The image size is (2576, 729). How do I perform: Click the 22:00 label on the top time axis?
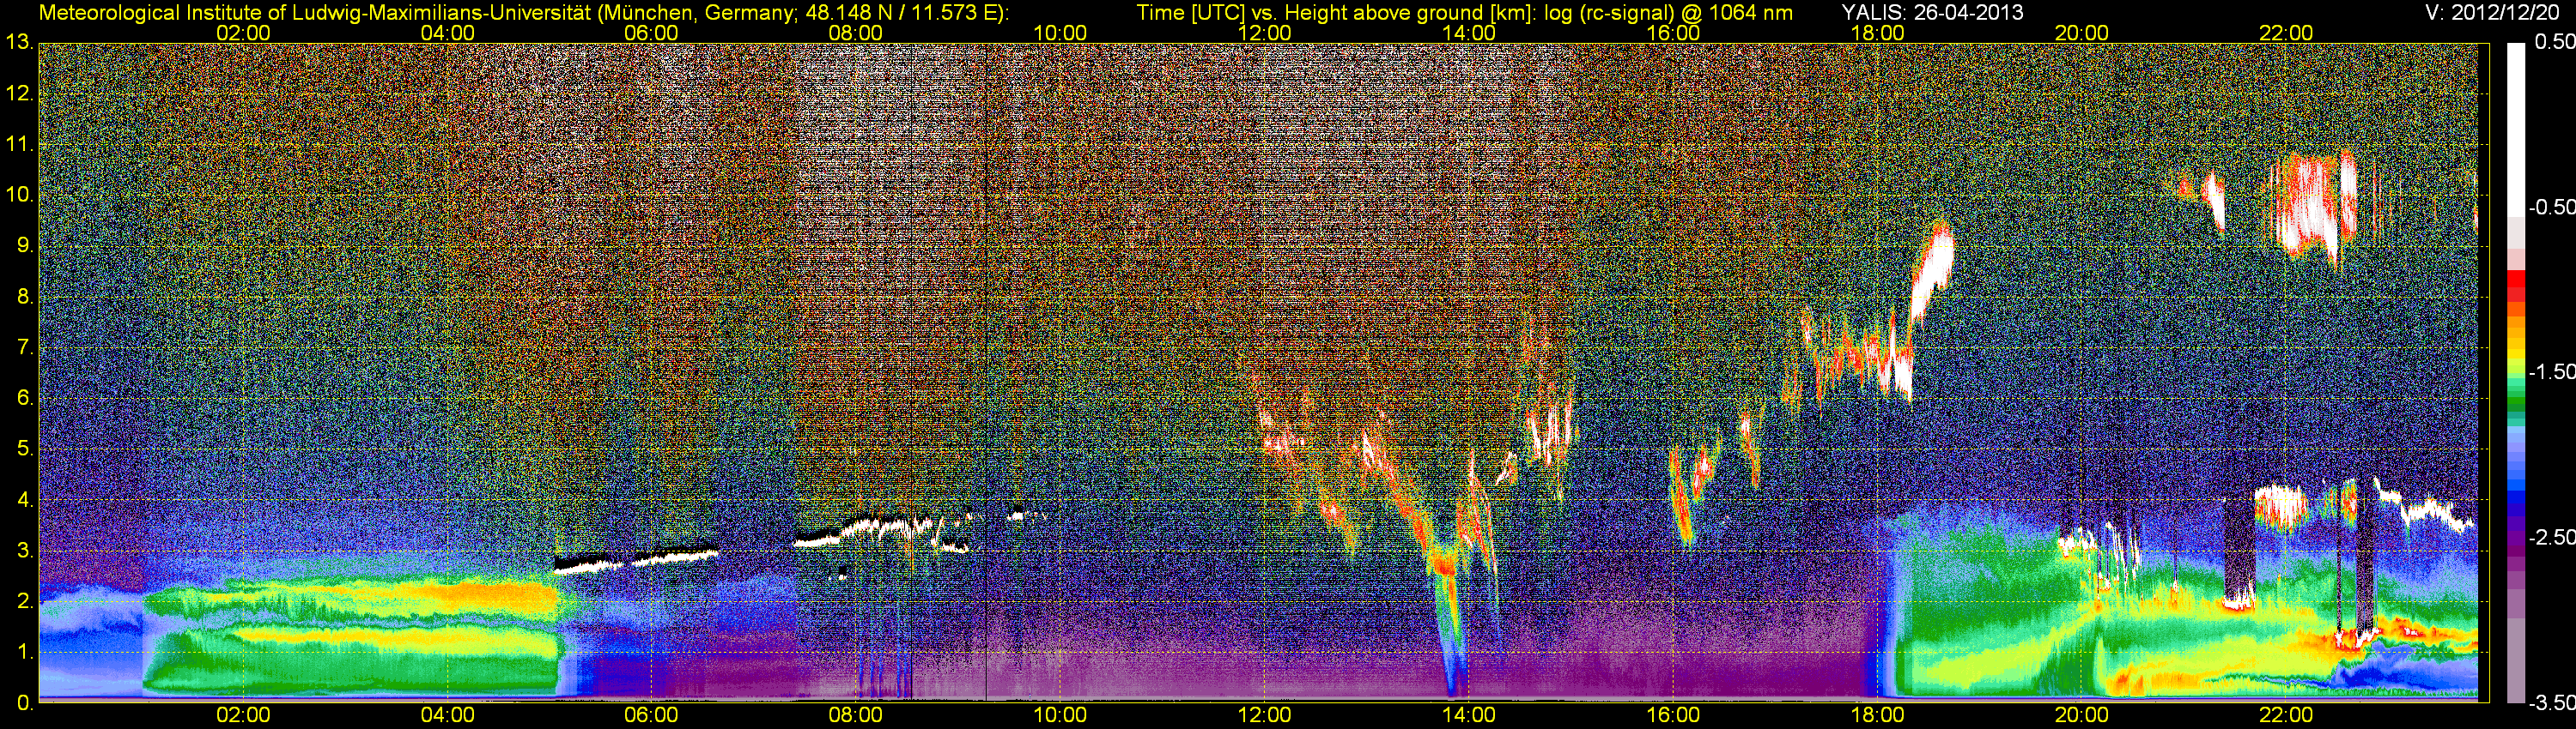[x=2286, y=33]
